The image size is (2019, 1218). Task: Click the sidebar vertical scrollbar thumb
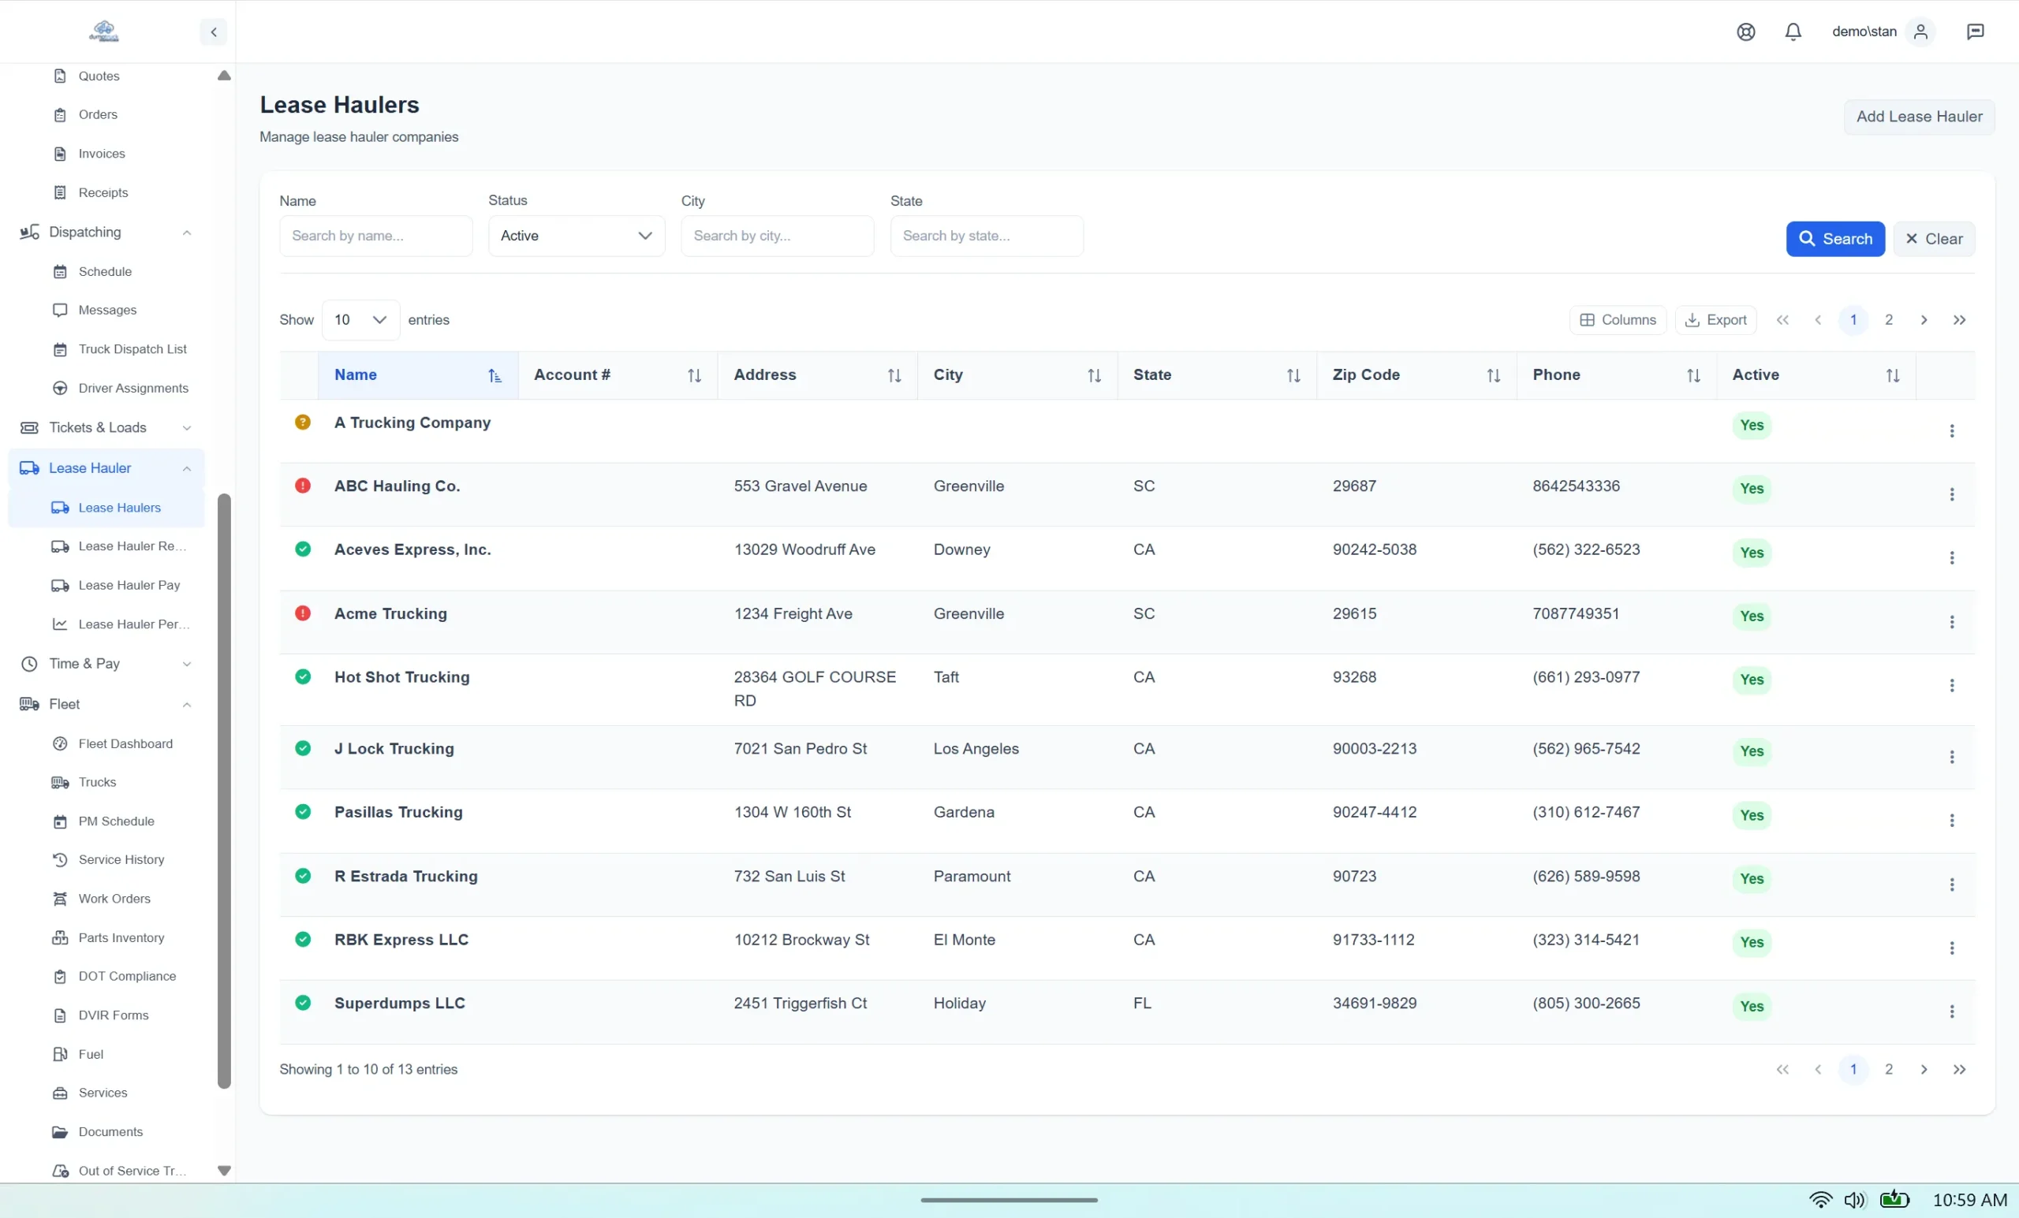224,791
